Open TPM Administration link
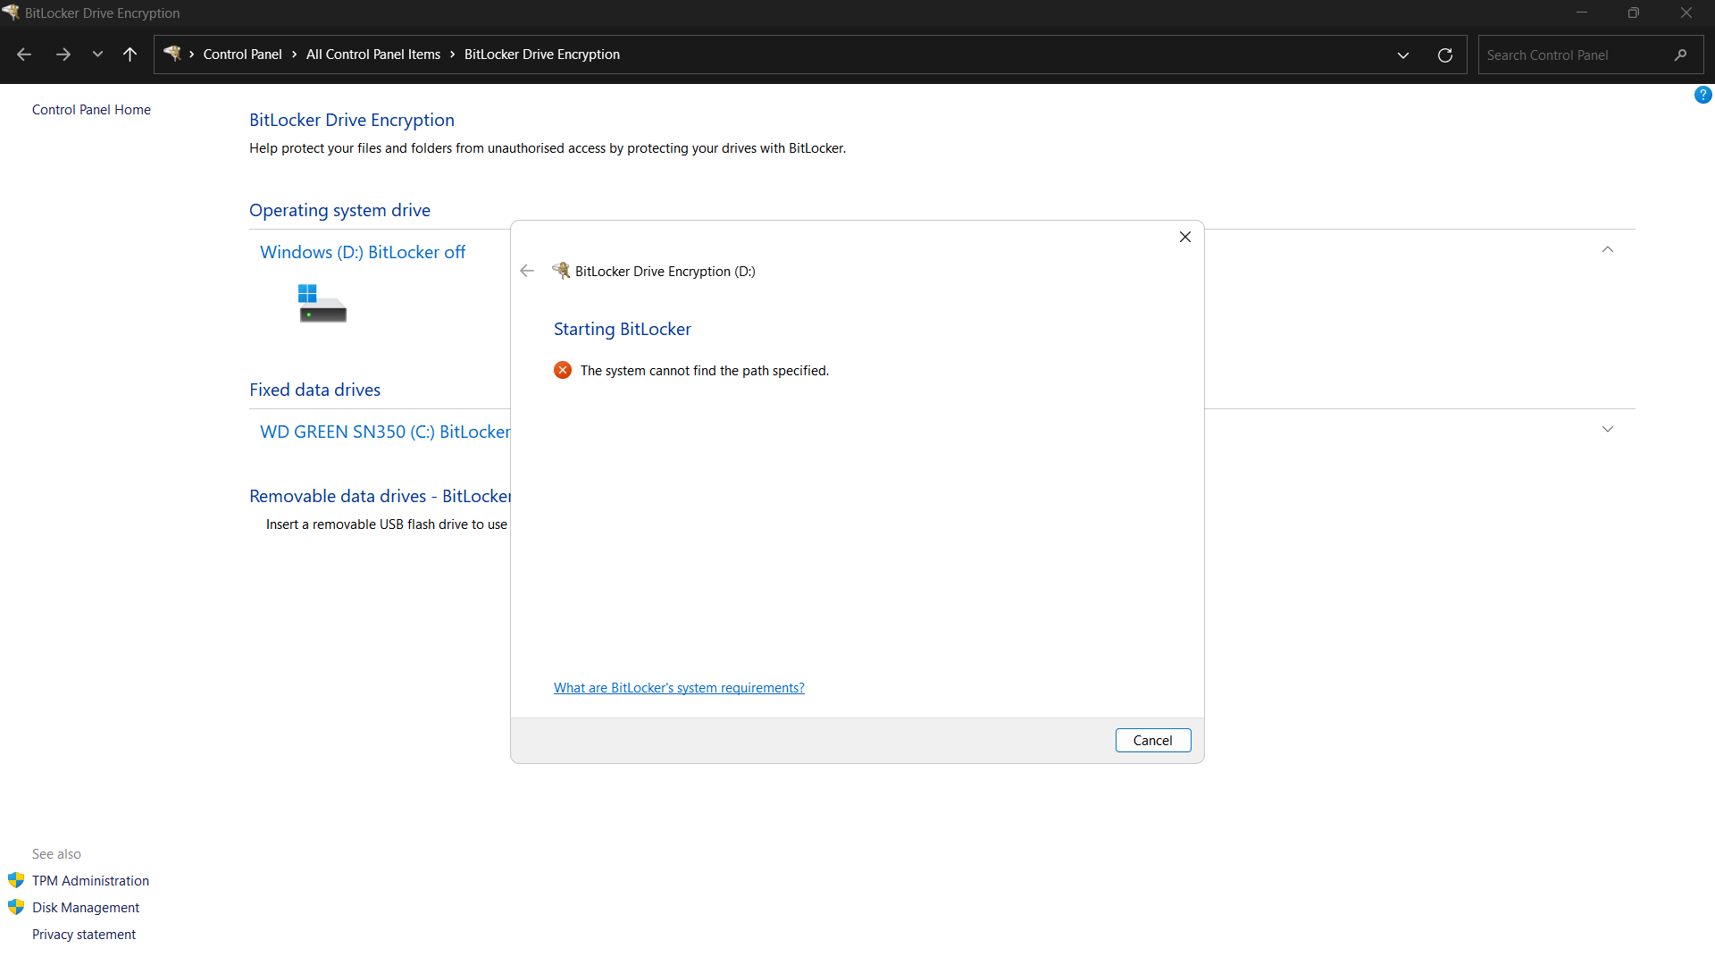The width and height of the screenshot is (1715, 965). pyautogui.click(x=90, y=881)
